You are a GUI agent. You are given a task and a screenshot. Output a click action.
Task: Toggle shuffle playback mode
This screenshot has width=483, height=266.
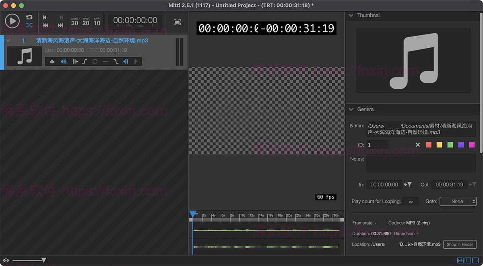[29, 25]
